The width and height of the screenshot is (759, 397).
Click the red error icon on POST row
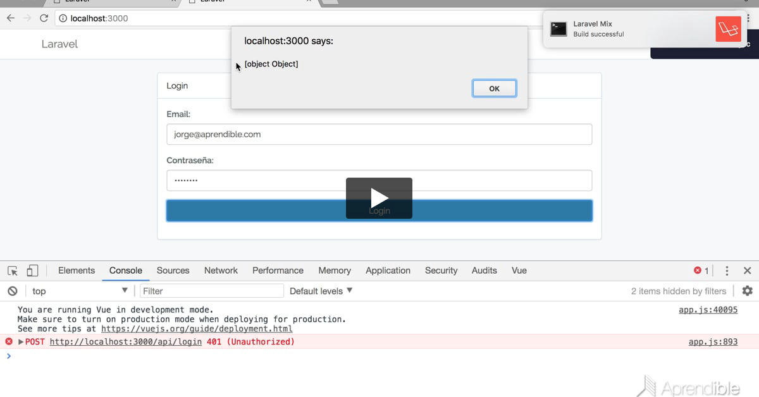click(x=9, y=342)
